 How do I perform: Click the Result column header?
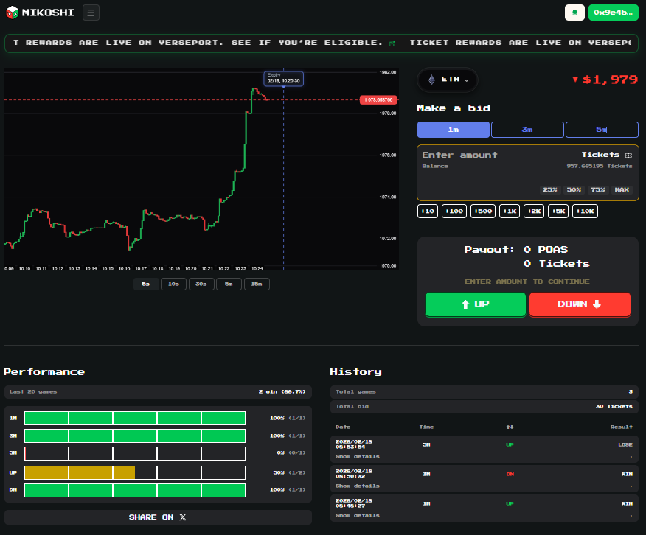[621, 427]
